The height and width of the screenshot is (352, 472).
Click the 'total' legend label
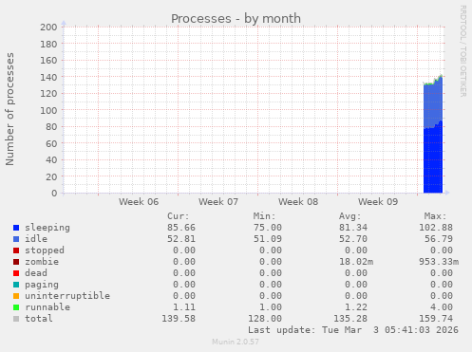[x=39, y=319]
